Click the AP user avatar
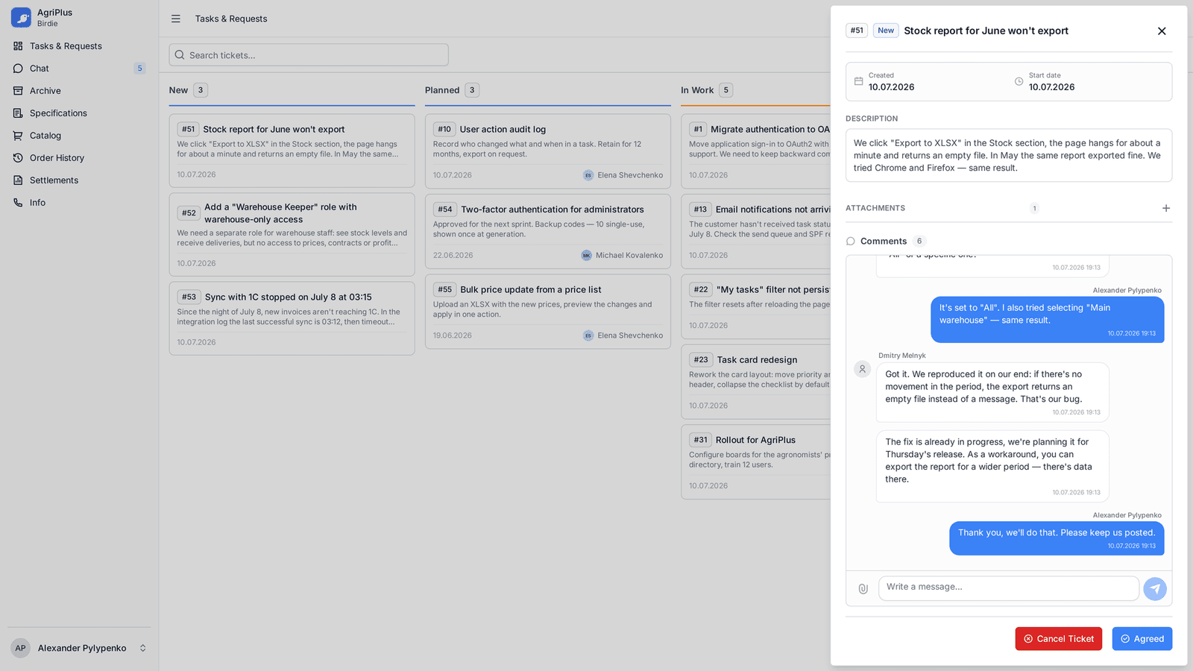 [21, 648]
